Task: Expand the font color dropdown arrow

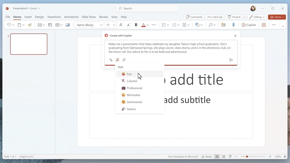Action: 148,25
